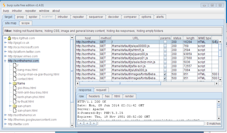The width and height of the screenshot is (227, 133).
Task: Expand the https://github.com tree node
Action: (x=5, y=38)
